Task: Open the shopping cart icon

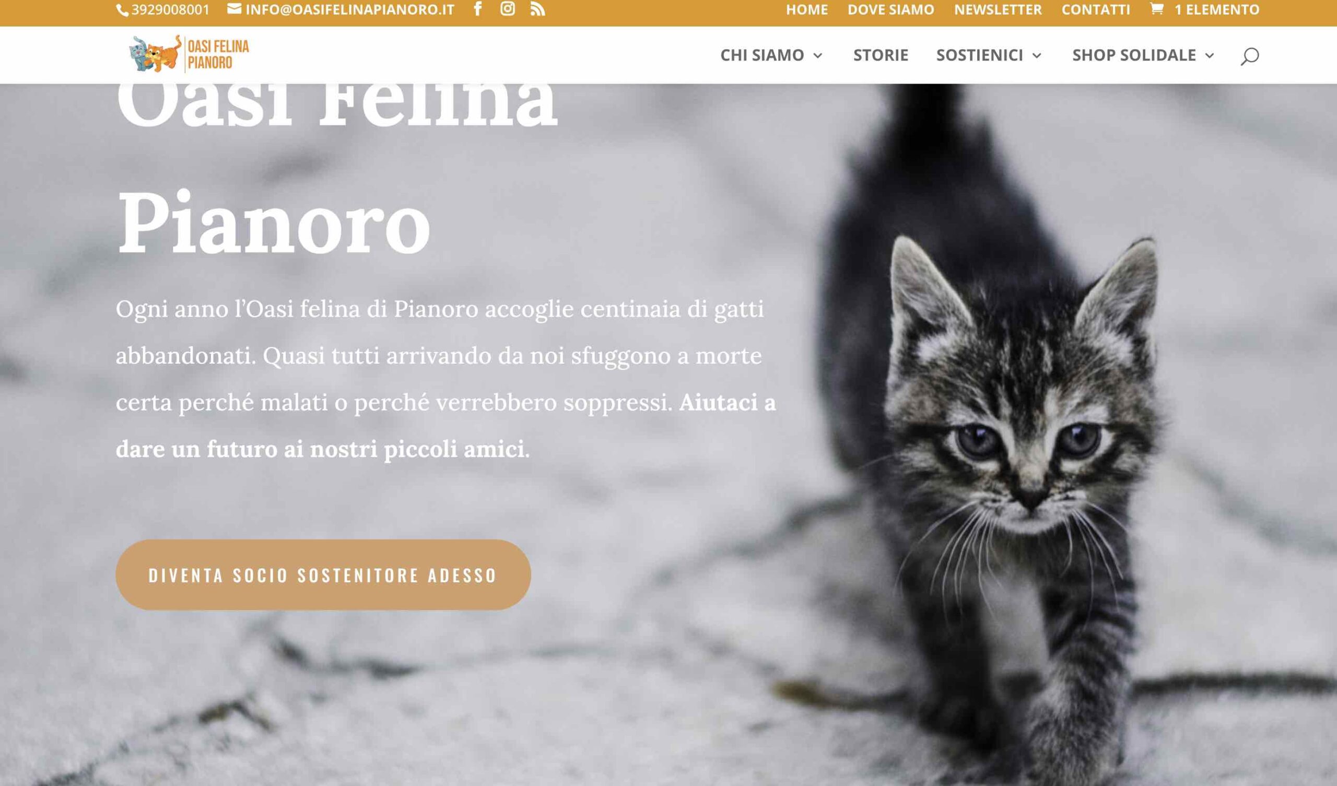Action: coord(1157,9)
